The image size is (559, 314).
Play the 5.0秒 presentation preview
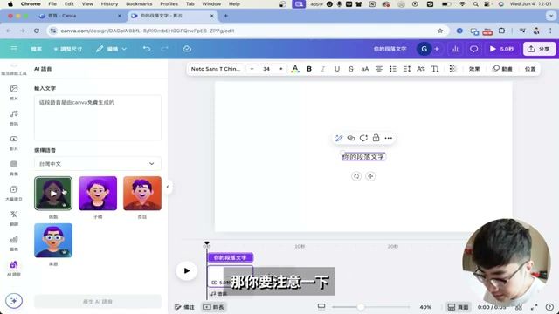tap(501, 49)
